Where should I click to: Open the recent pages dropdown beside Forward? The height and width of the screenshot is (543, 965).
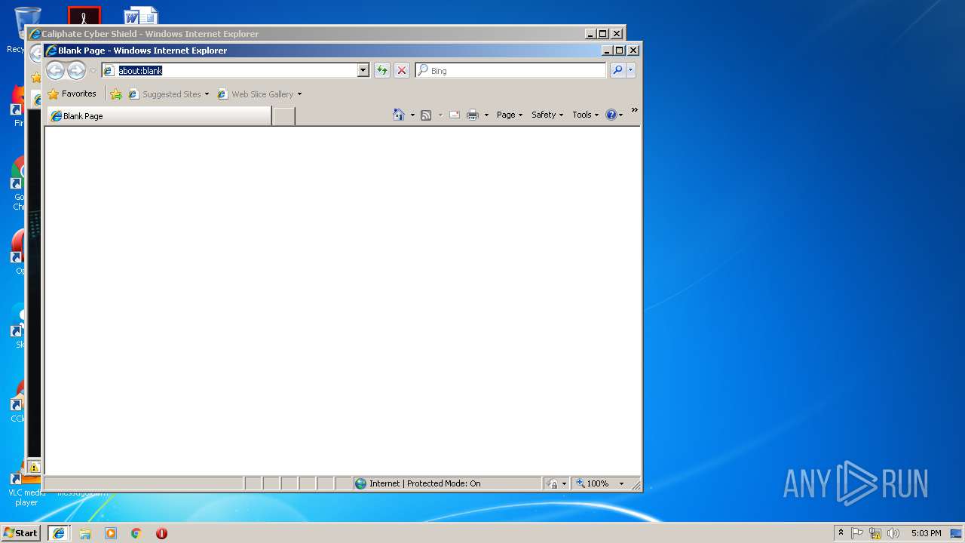coord(93,71)
